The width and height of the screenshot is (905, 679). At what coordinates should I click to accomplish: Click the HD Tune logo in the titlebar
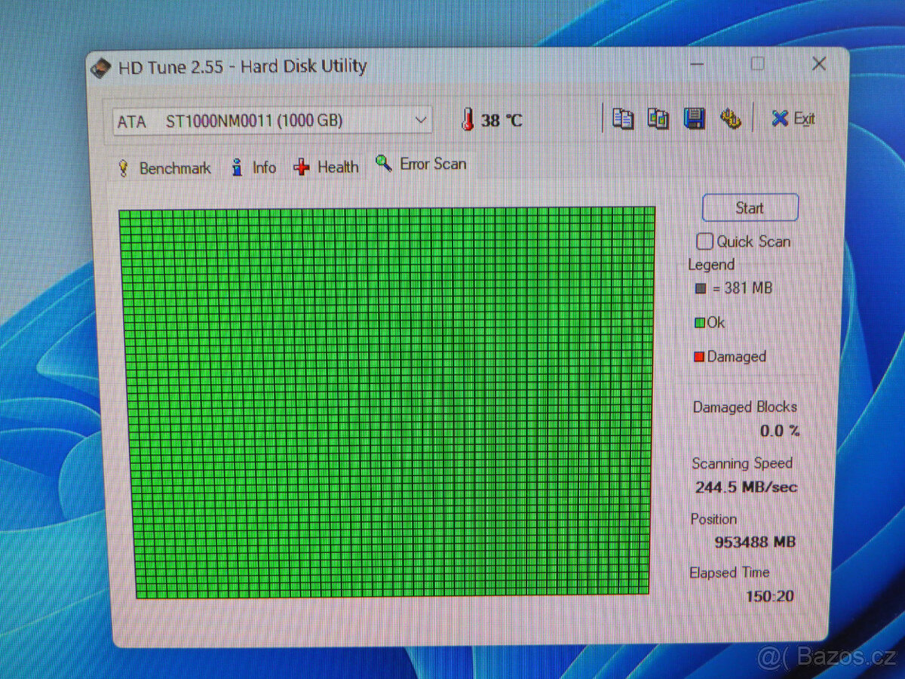point(100,66)
